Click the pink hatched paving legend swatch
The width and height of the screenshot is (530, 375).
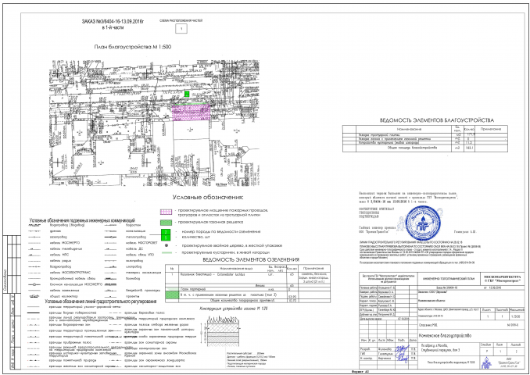tap(166, 212)
